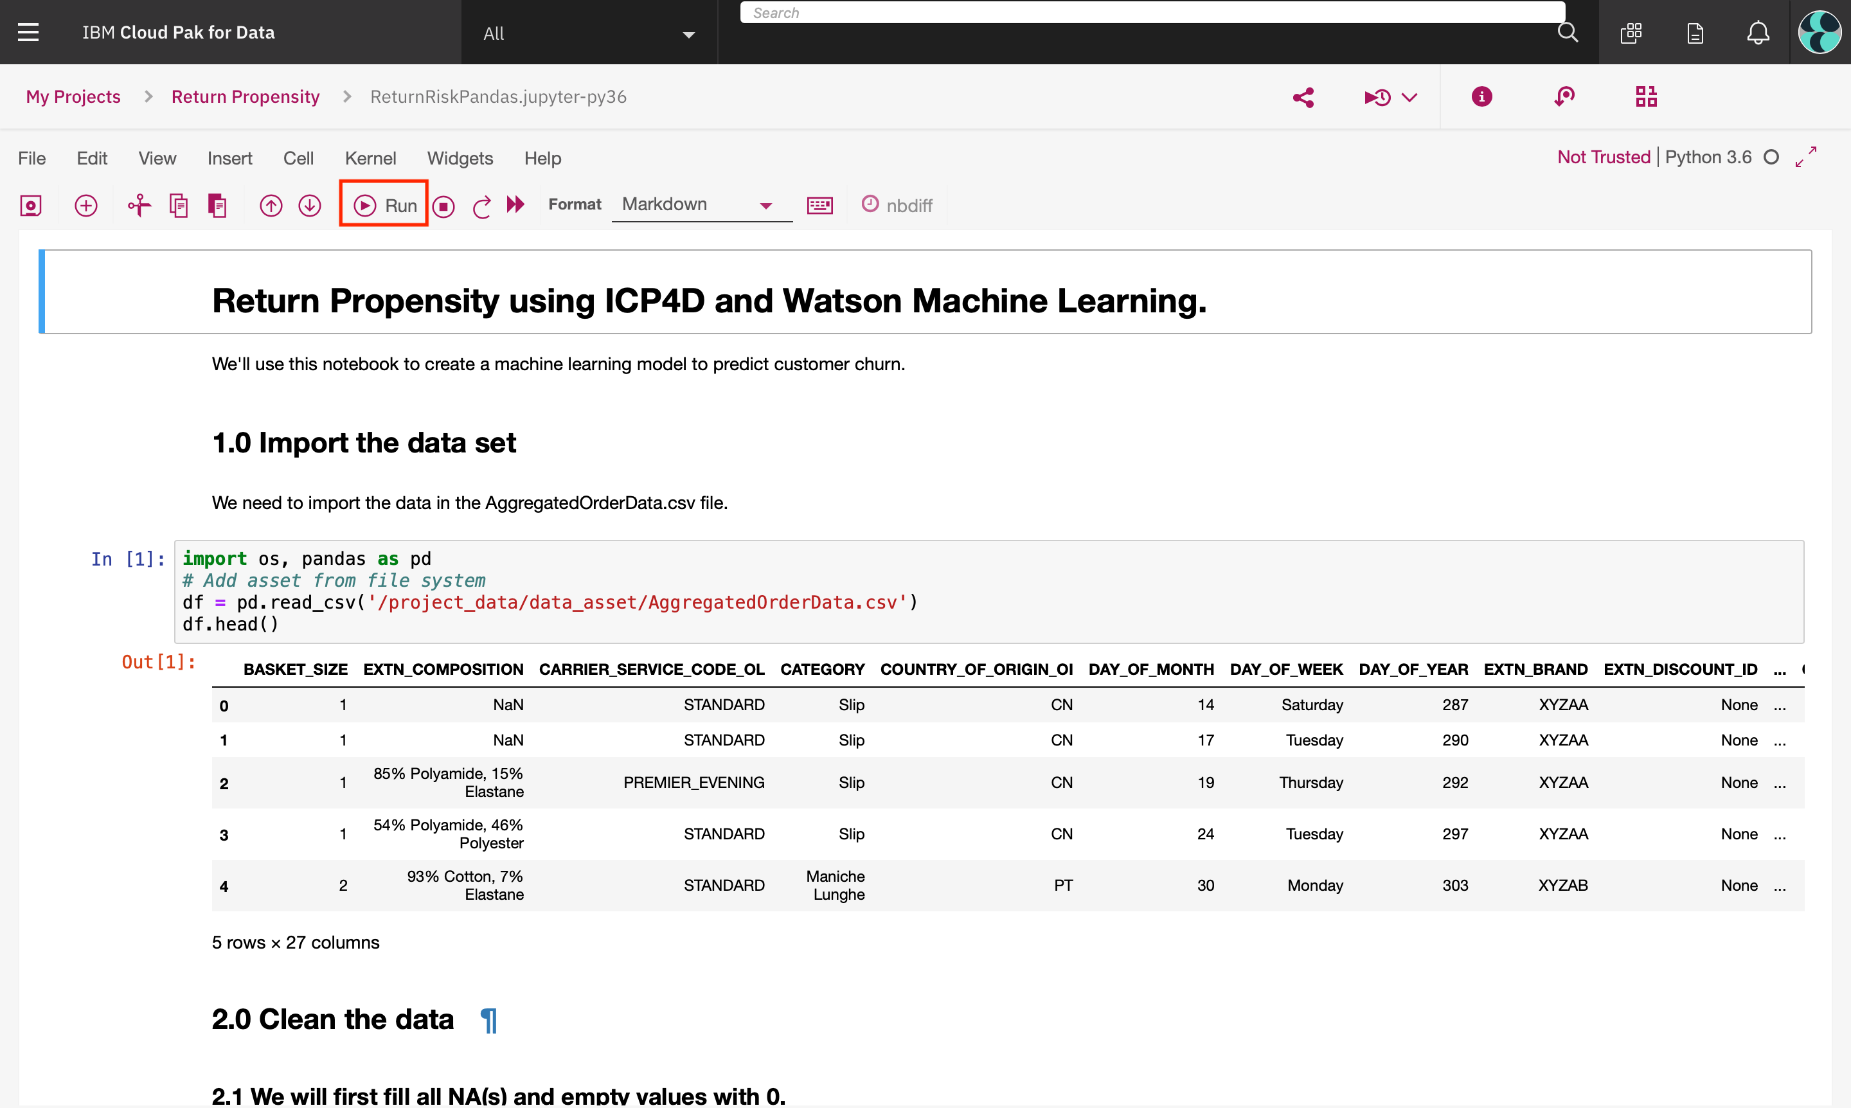The image size is (1851, 1108).
Task: Toggle full screen expand arrows
Action: [1805, 157]
